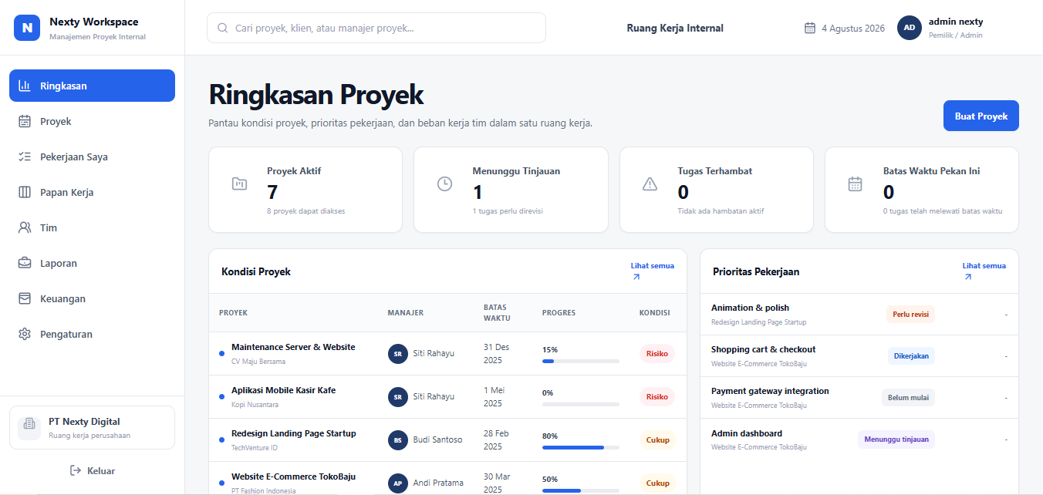Image resolution: width=1043 pixels, height=495 pixels.
Task: Click the SR avatar in Maintenance Server row
Action: pyautogui.click(x=398, y=354)
